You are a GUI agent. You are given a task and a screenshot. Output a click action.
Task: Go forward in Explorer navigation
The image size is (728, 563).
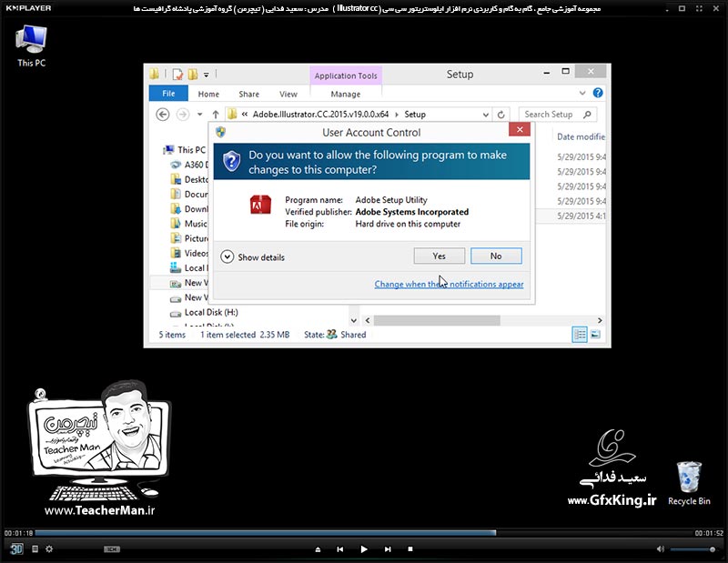(183, 115)
